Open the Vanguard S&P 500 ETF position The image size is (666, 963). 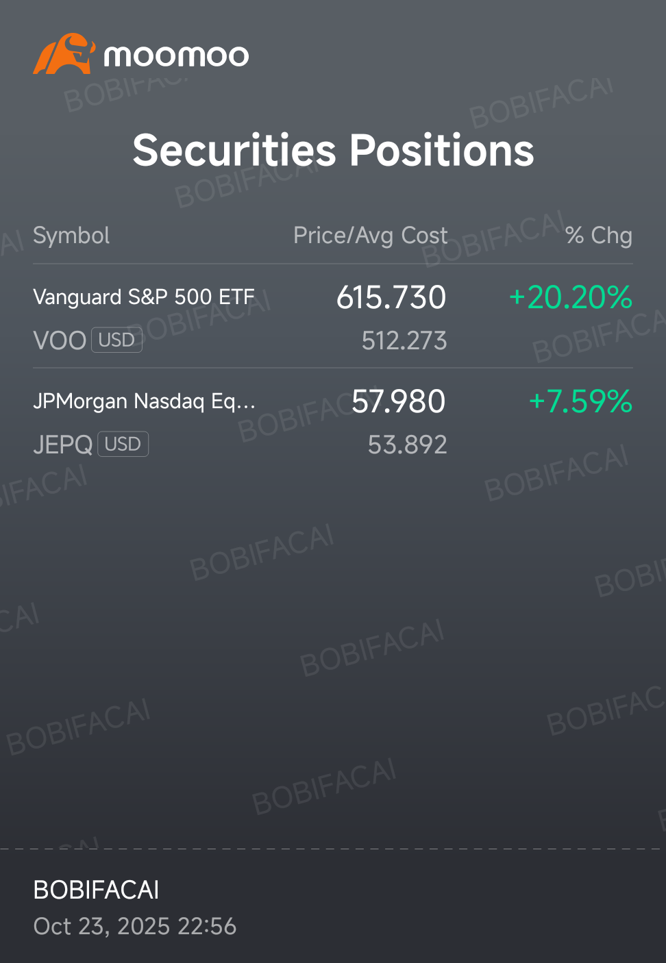[333, 317]
